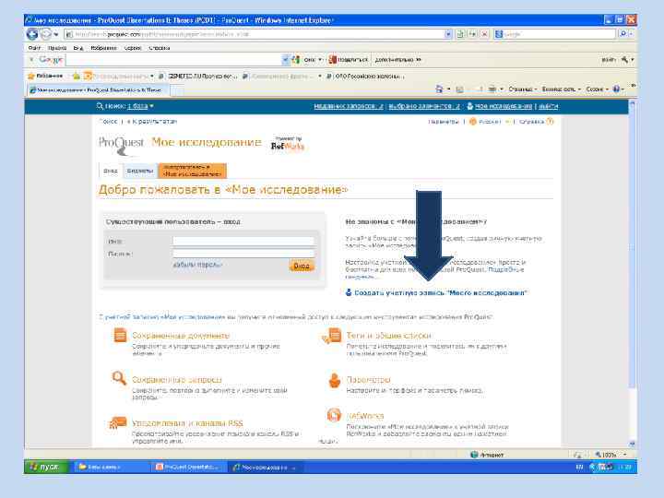Expand the address bar history dropdown
Image resolution: width=664 pixels, height=498 pixels.
(x=448, y=34)
